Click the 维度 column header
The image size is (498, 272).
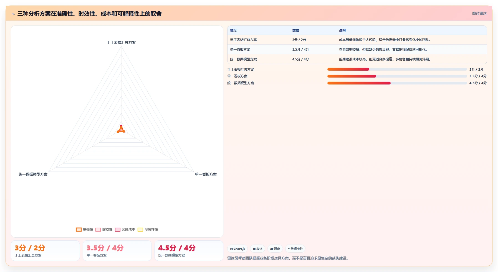pyautogui.click(x=233, y=30)
